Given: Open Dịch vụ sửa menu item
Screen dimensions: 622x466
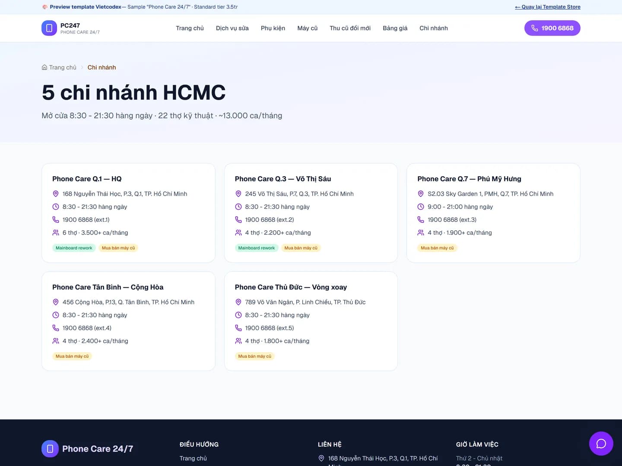Looking at the screenshot, I should [232, 28].
